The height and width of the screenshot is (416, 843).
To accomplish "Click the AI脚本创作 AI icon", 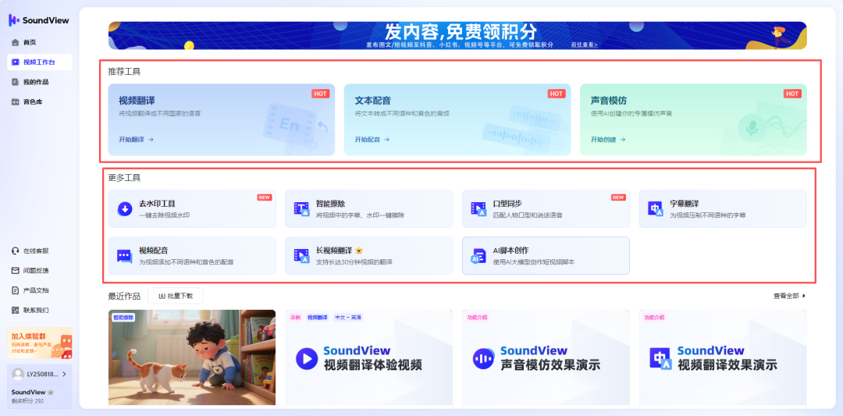I will (478, 256).
